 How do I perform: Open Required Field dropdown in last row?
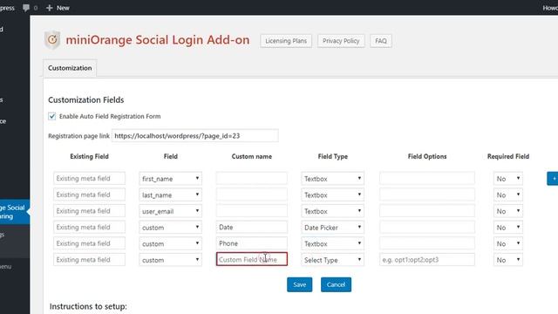click(507, 260)
